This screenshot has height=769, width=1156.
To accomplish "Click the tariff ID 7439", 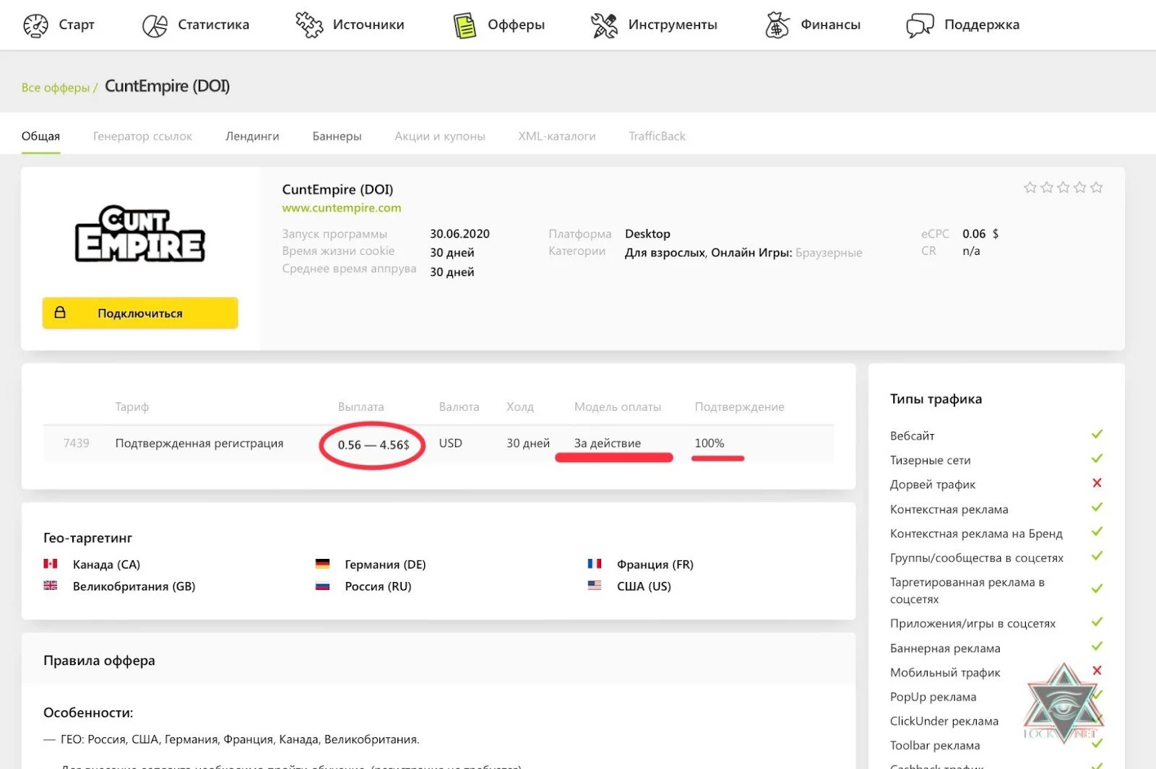I will 77,443.
